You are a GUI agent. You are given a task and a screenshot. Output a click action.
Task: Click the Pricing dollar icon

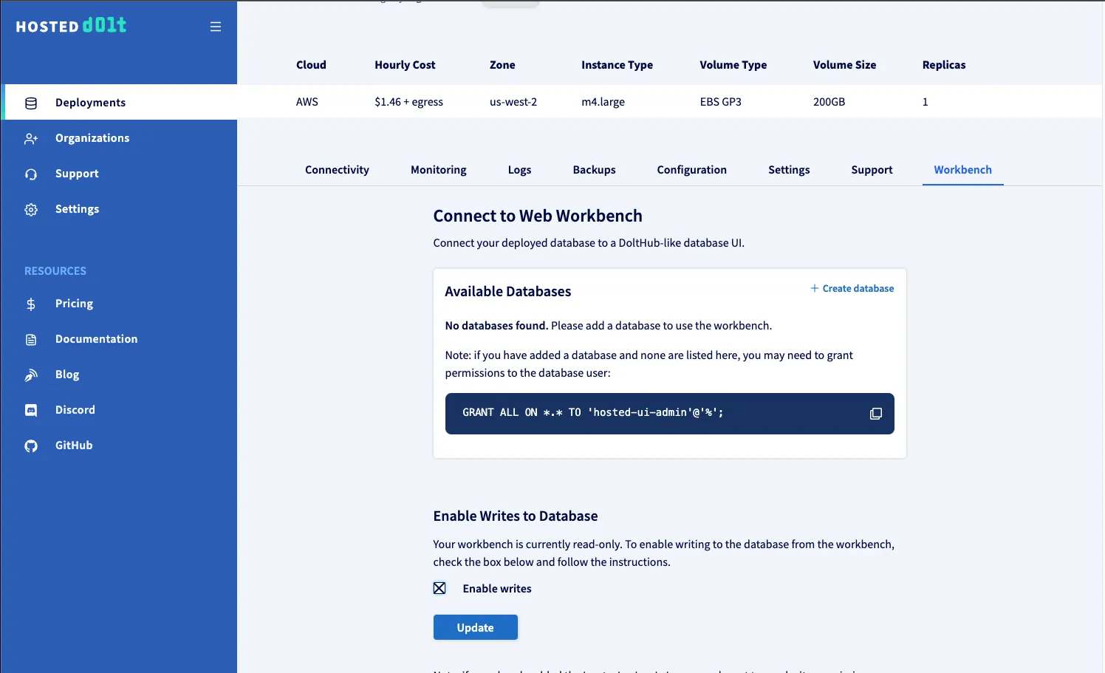(31, 304)
